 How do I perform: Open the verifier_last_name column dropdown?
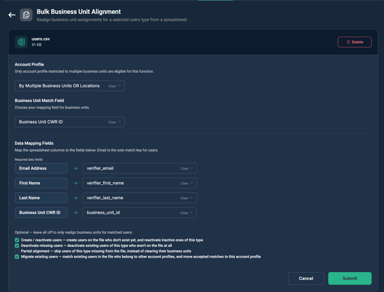point(140,198)
